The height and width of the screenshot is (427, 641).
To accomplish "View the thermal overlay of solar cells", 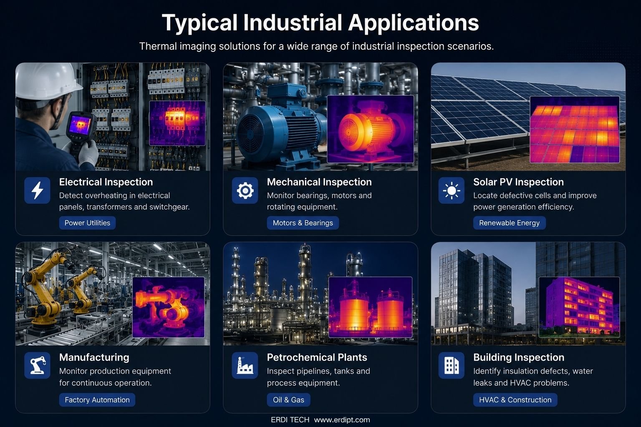I will [575, 129].
